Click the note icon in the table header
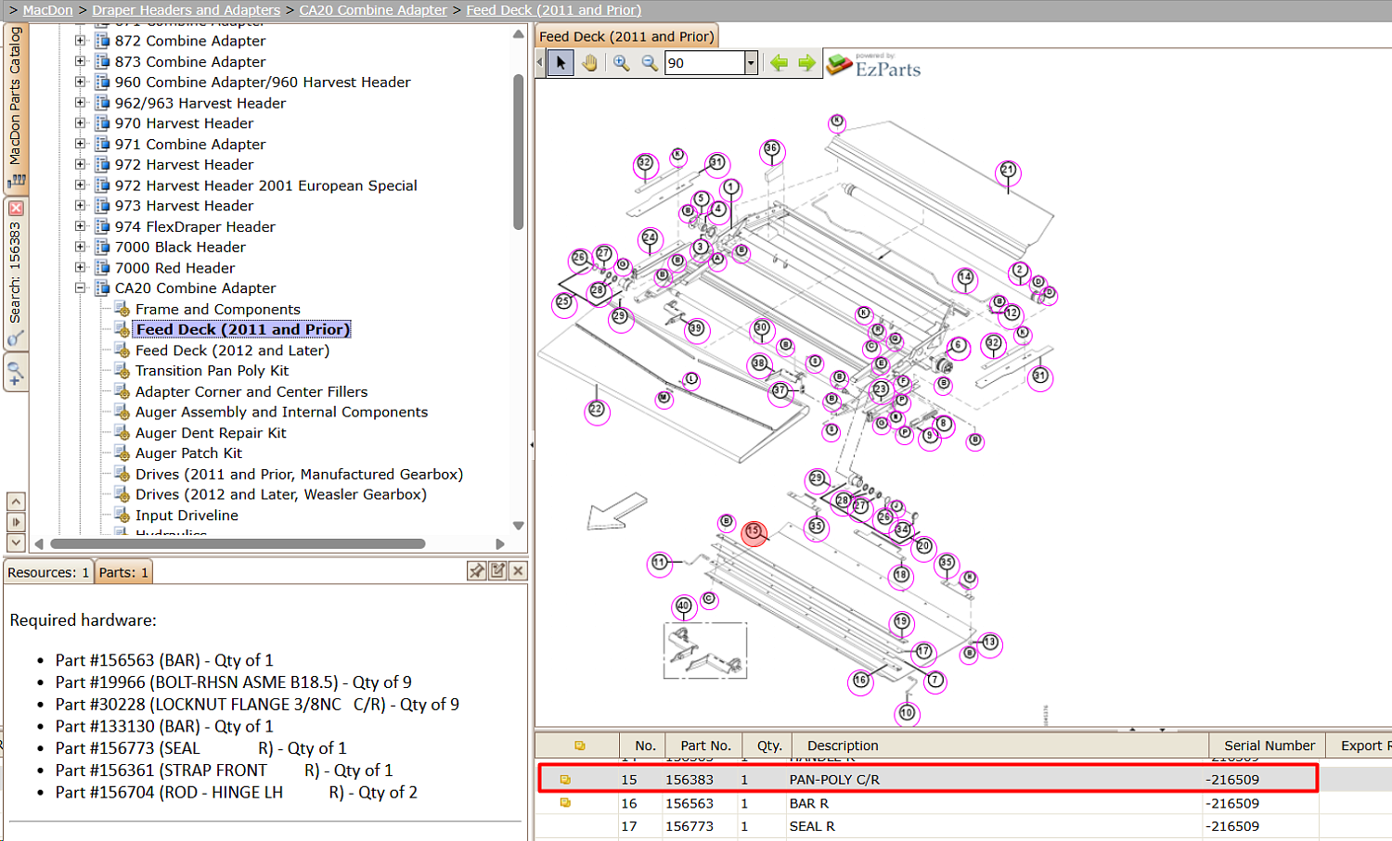 [580, 745]
